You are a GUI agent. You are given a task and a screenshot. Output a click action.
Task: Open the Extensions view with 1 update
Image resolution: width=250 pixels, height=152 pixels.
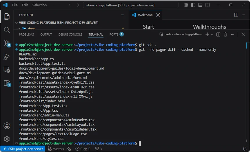coord(7,83)
